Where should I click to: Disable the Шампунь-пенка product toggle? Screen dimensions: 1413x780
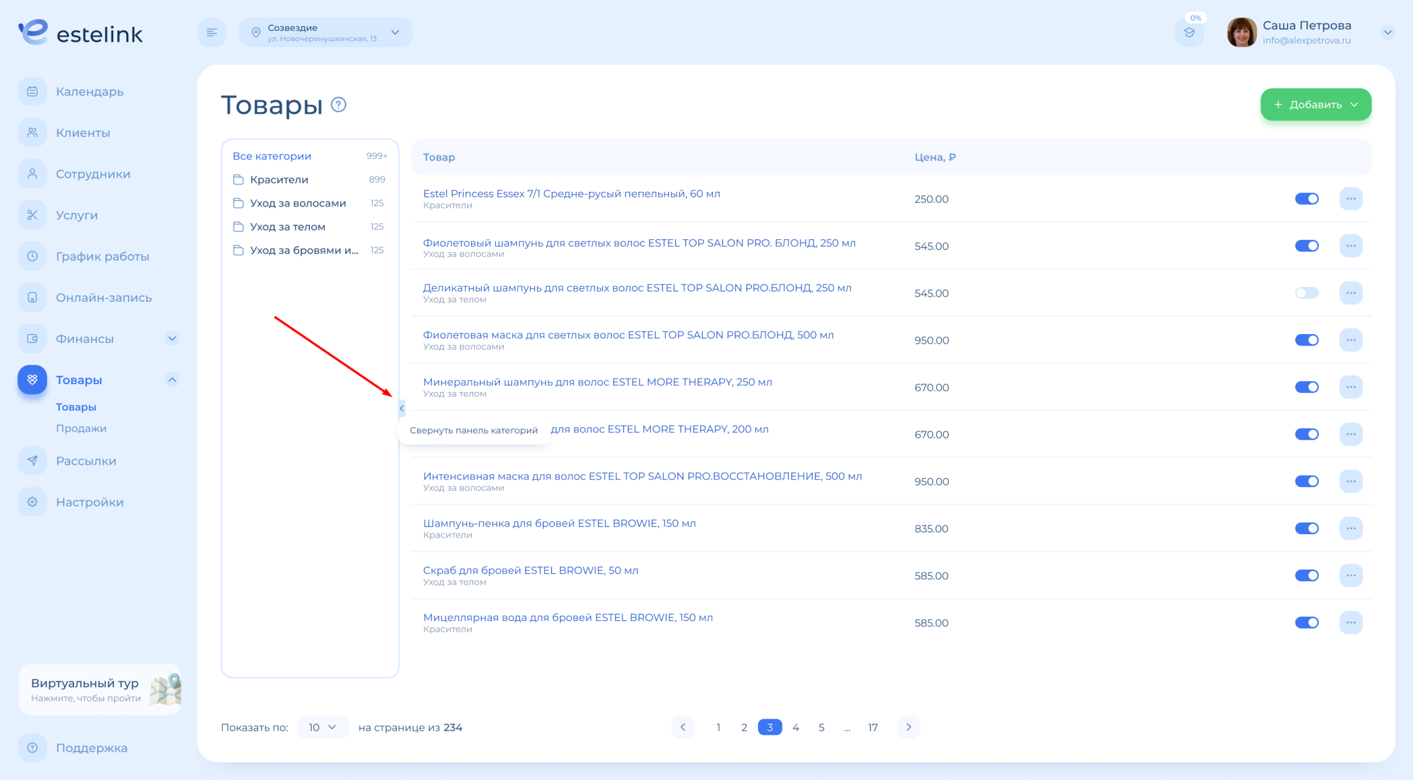point(1307,528)
